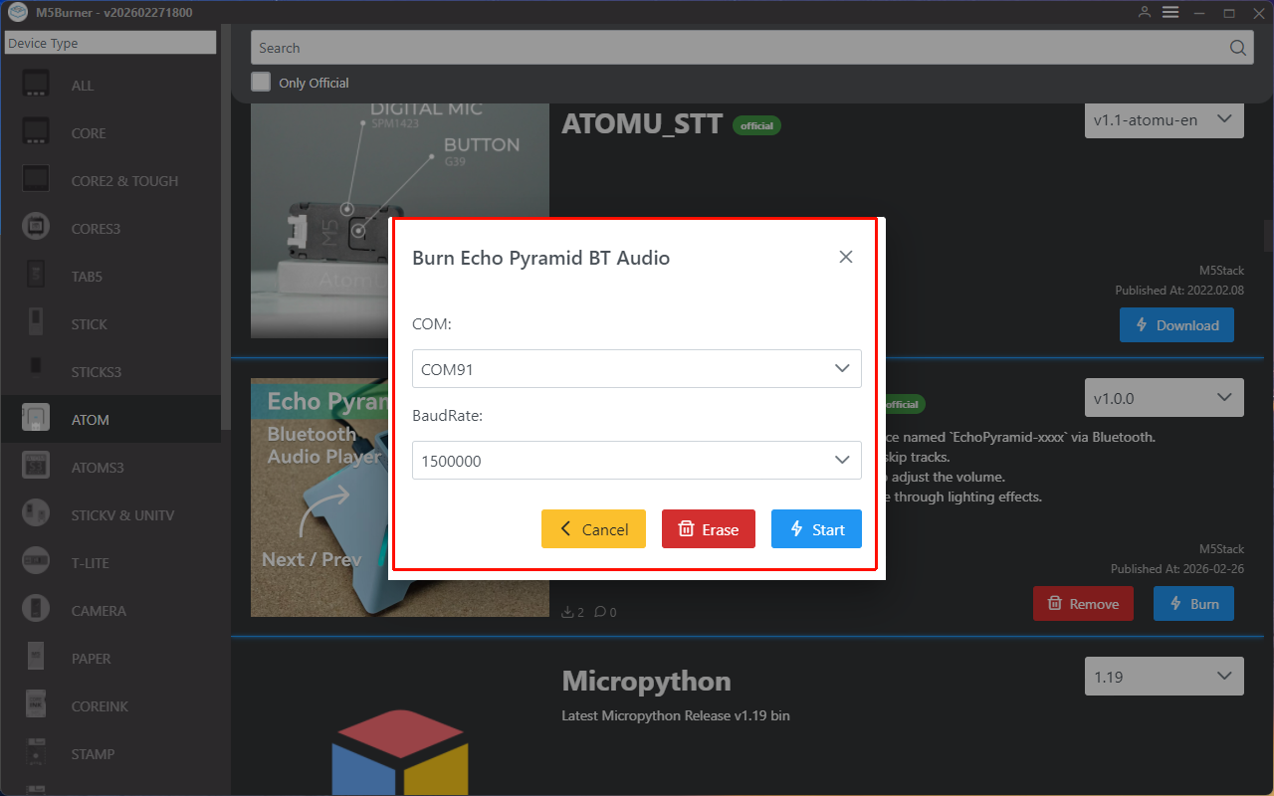
Task: Click the STICKV & UNITV device icon
Action: point(36,514)
